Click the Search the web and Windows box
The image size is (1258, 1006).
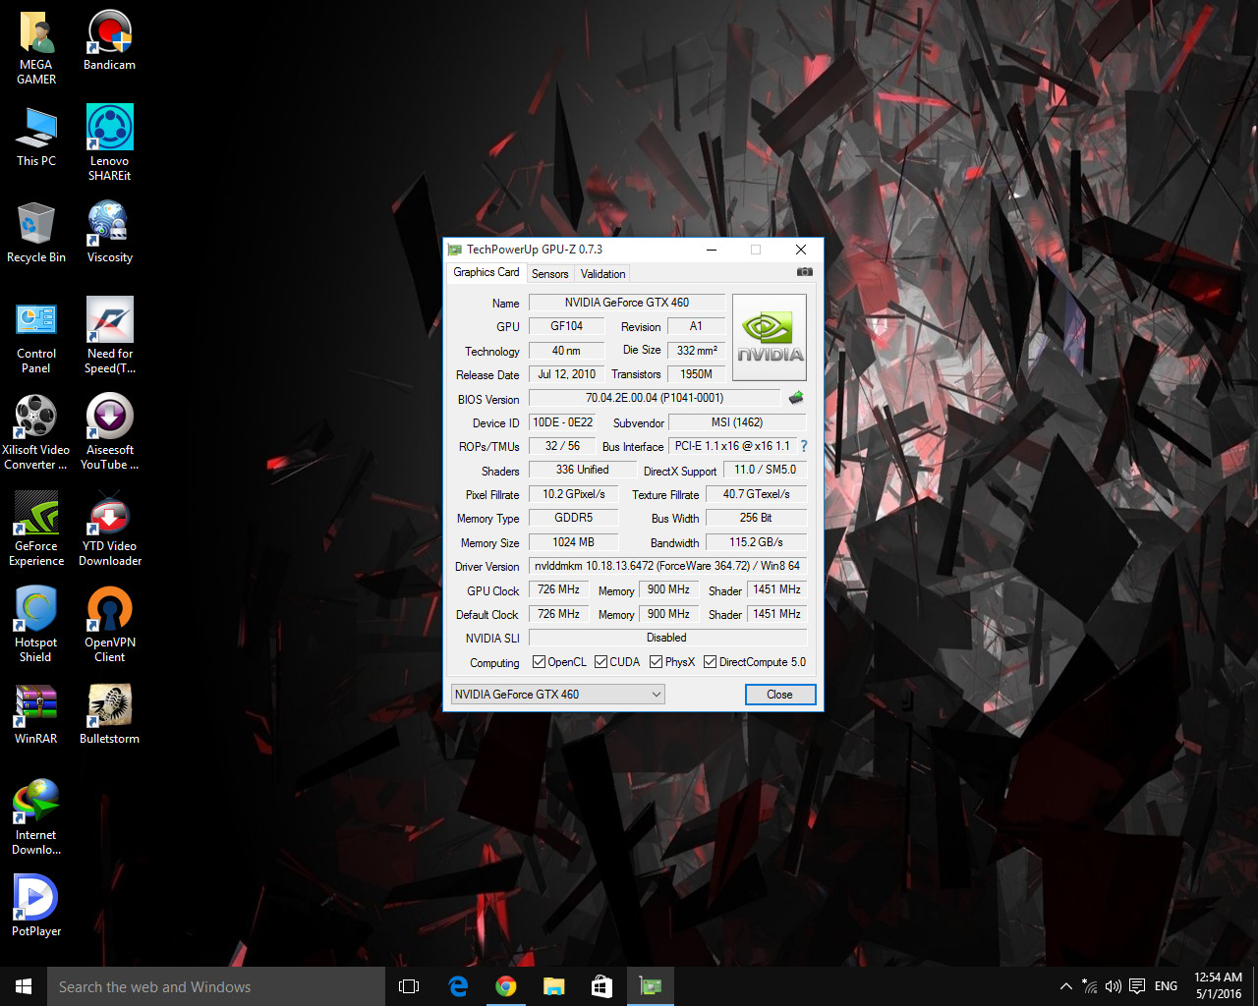tap(216, 986)
